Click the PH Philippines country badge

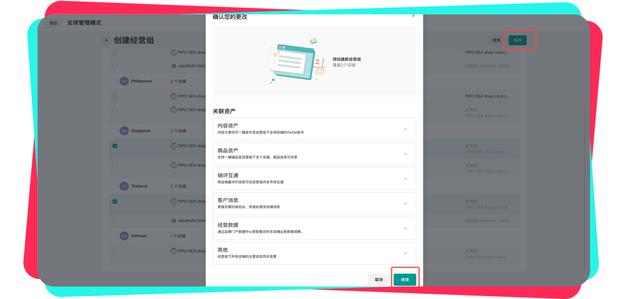124,81
